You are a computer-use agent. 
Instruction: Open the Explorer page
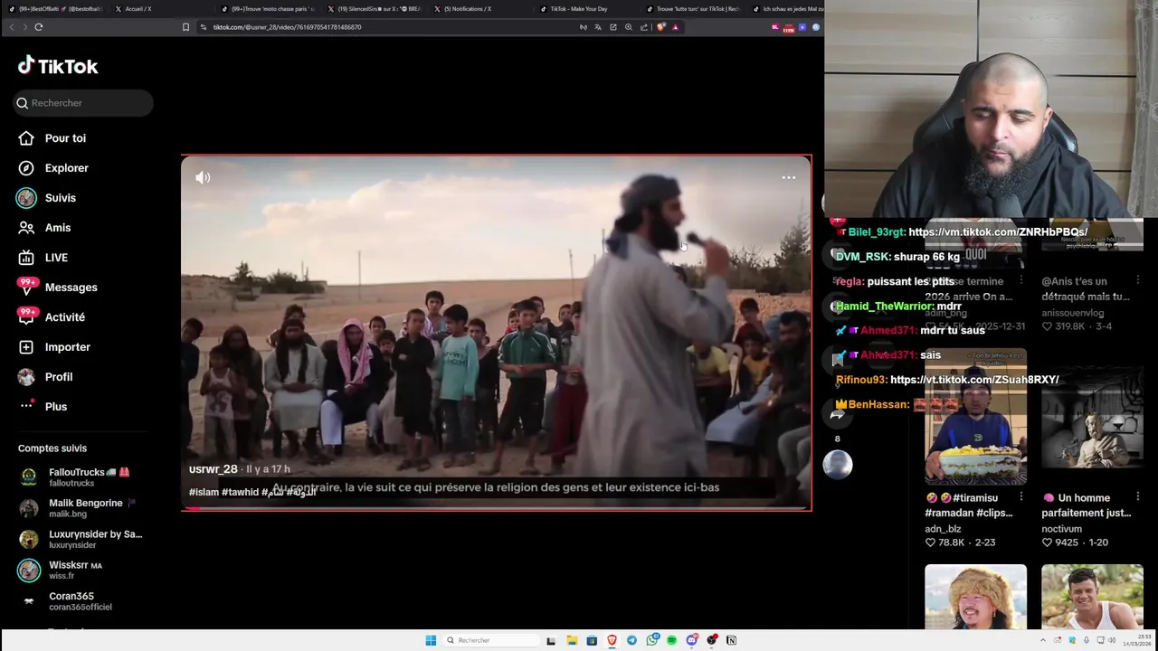tap(53, 168)
